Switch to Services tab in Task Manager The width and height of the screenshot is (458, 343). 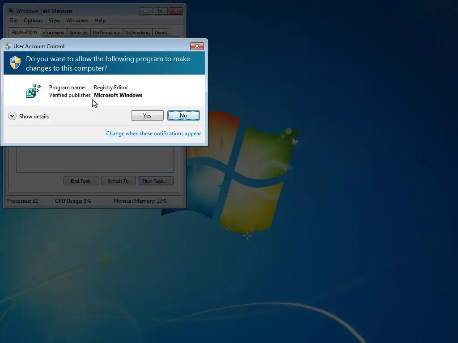tap(78, 33)
